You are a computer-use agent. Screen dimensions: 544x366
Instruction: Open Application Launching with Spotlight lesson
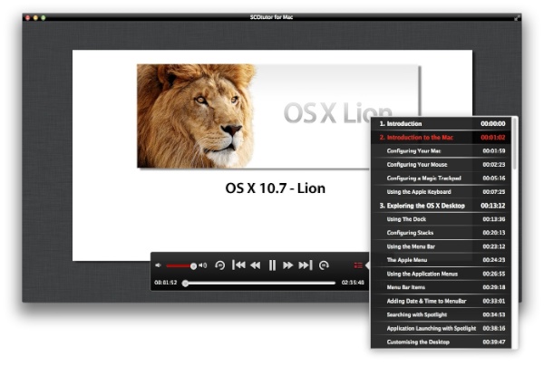pos(442,329)
